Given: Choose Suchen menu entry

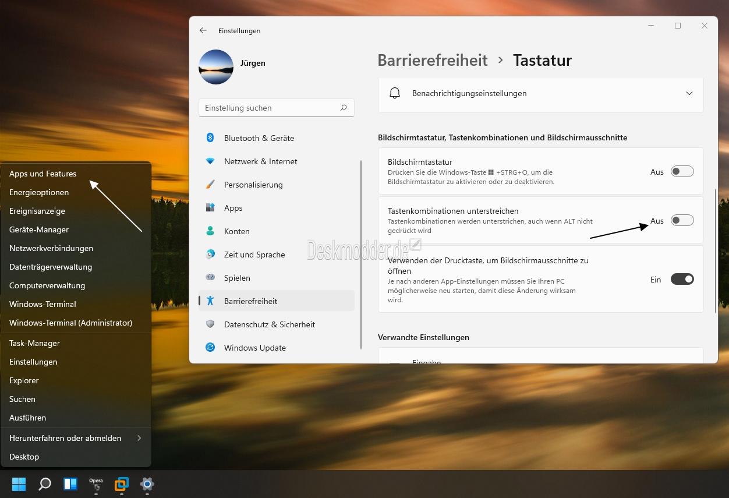Looking at the screenshot, I should (76, 399).
